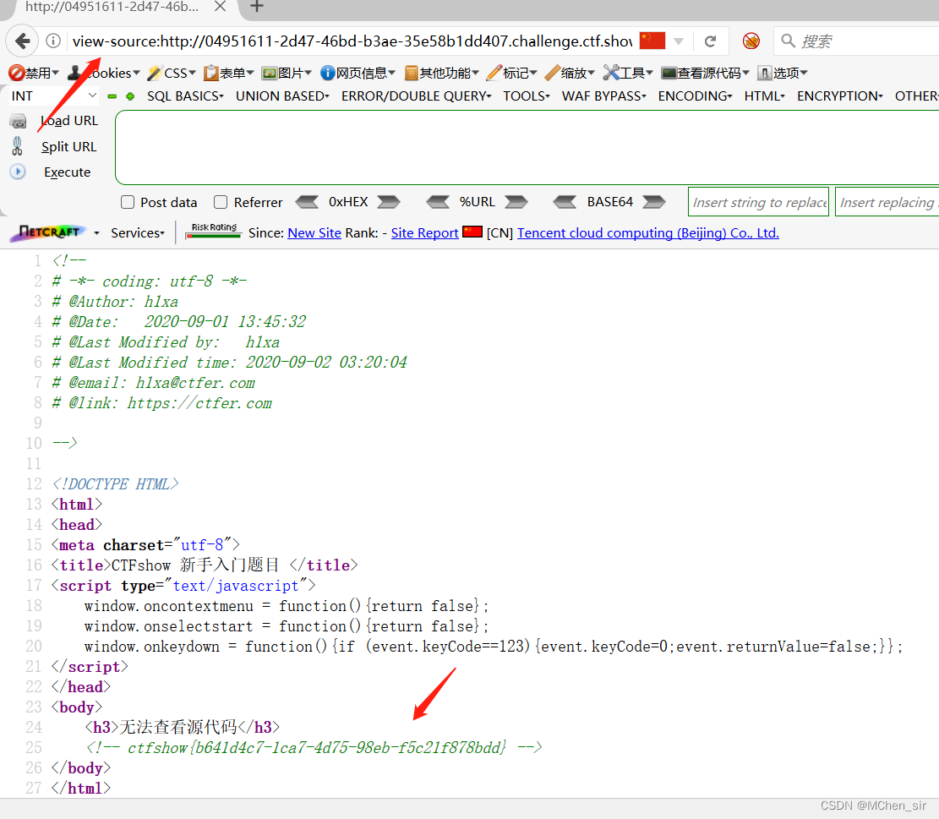Open the WAF BYPASS menu
Image resolution: width=939 pixels, height=819 pixels.
(603, 96)
